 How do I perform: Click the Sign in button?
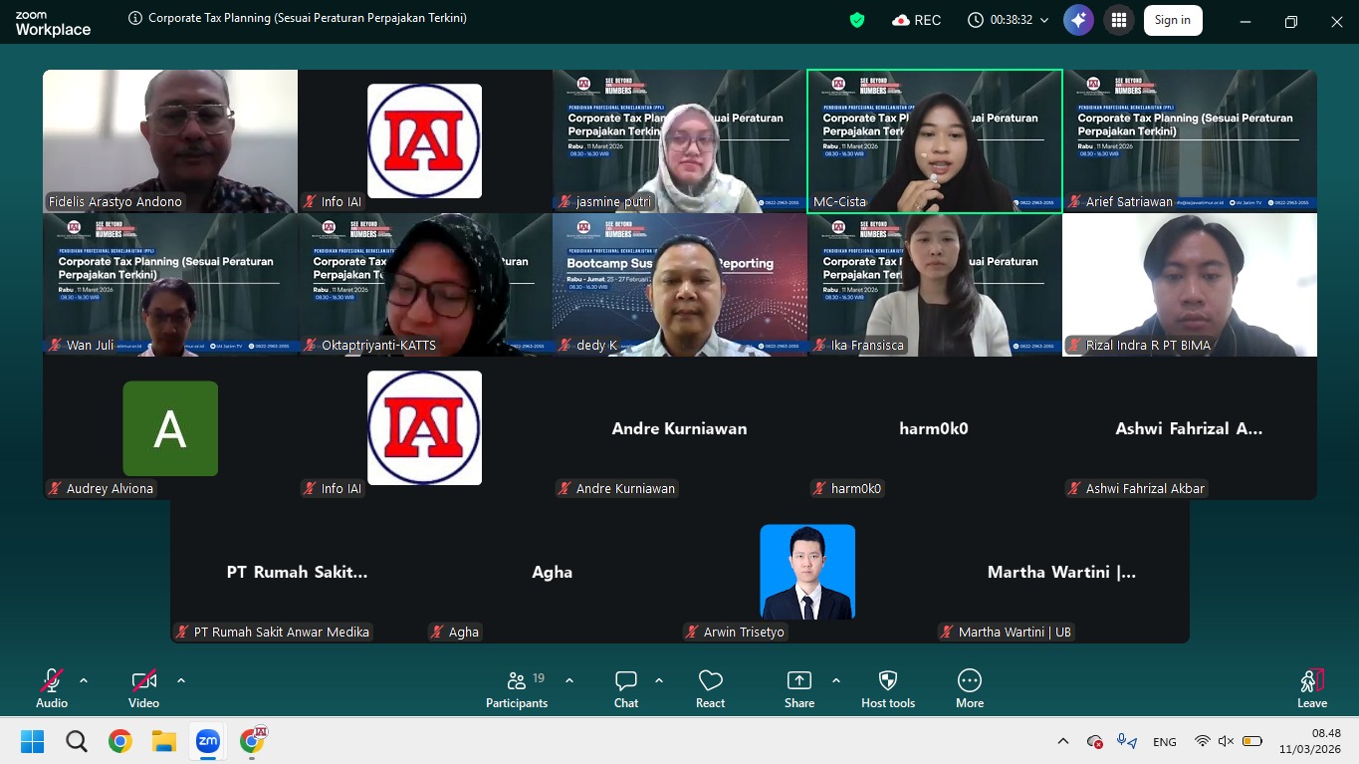coord(1173,20)
